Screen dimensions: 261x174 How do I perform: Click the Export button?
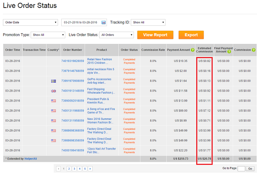[191, 35]
